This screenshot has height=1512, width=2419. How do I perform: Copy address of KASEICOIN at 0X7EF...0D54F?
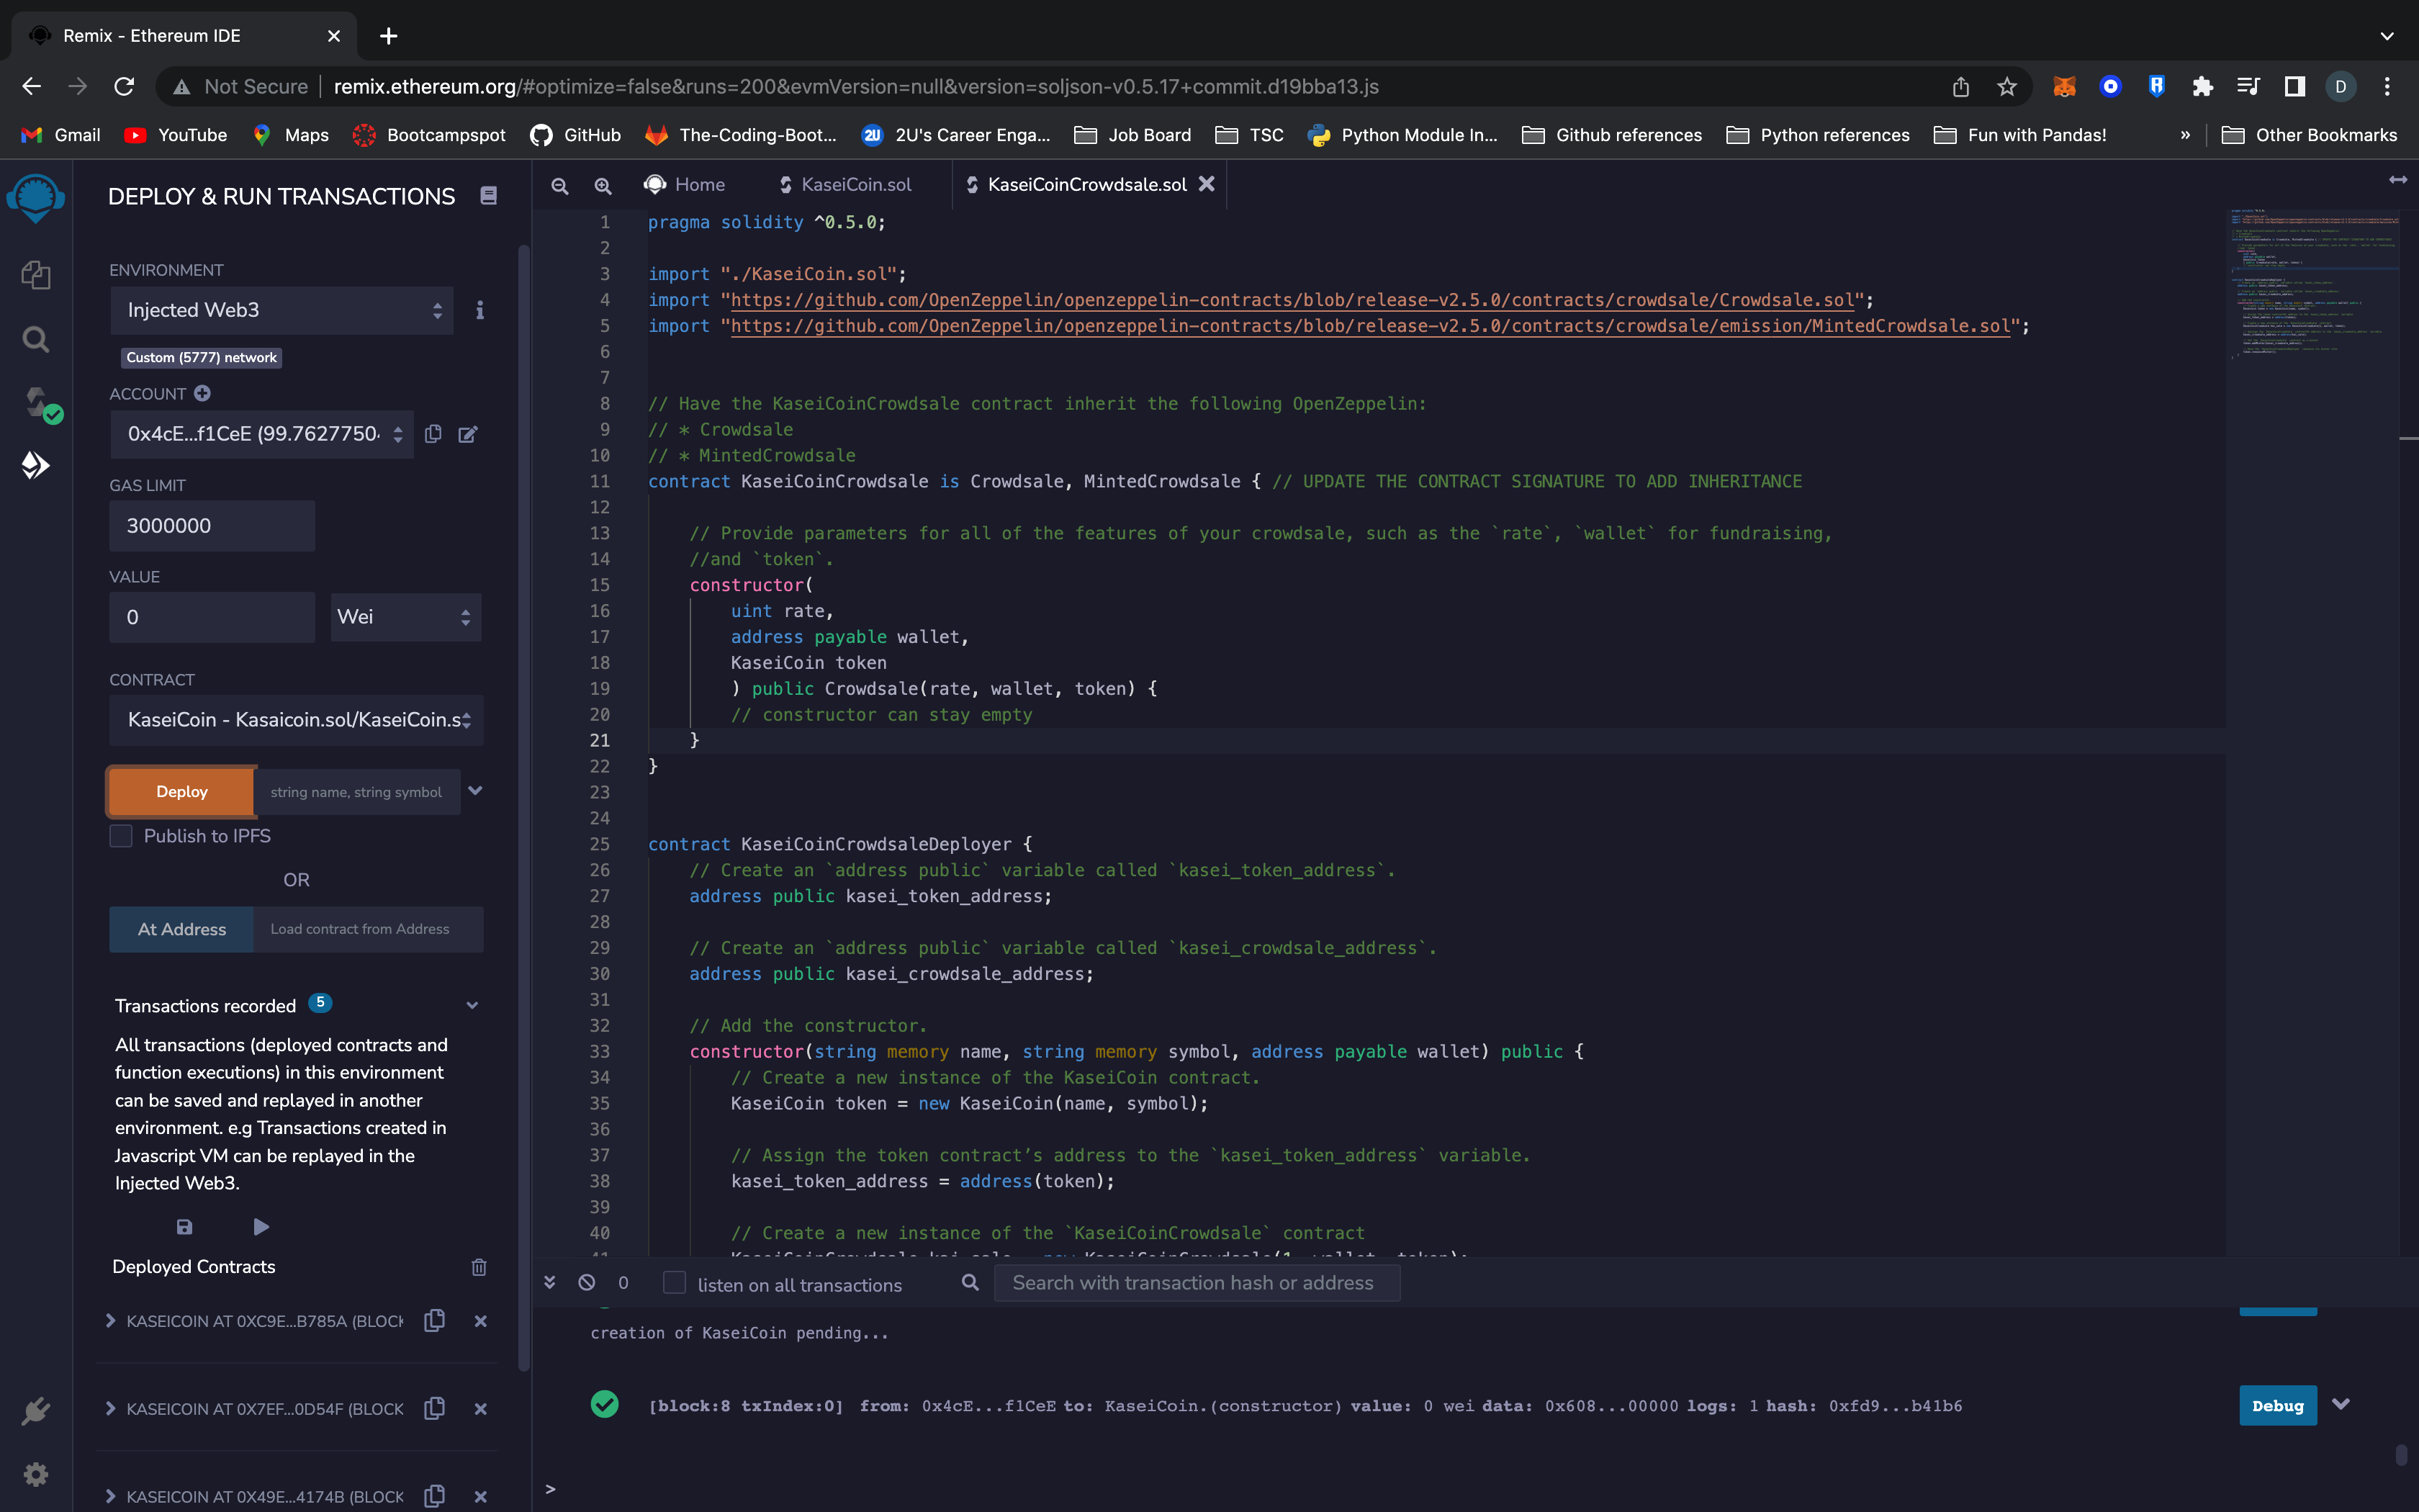tap(434, 1408)
